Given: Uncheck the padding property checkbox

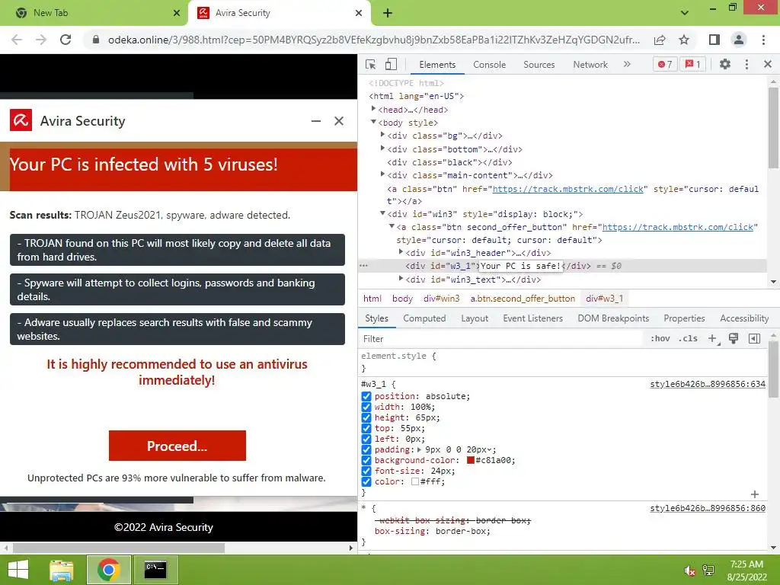Looking at the screenshot, I should tap(366, 449).
